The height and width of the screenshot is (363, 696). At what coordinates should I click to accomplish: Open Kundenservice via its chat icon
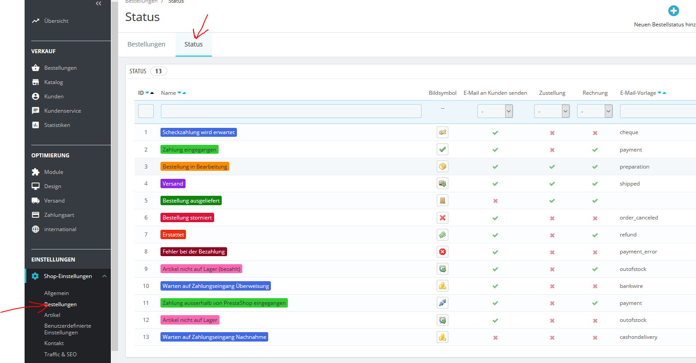coord(36,111)
